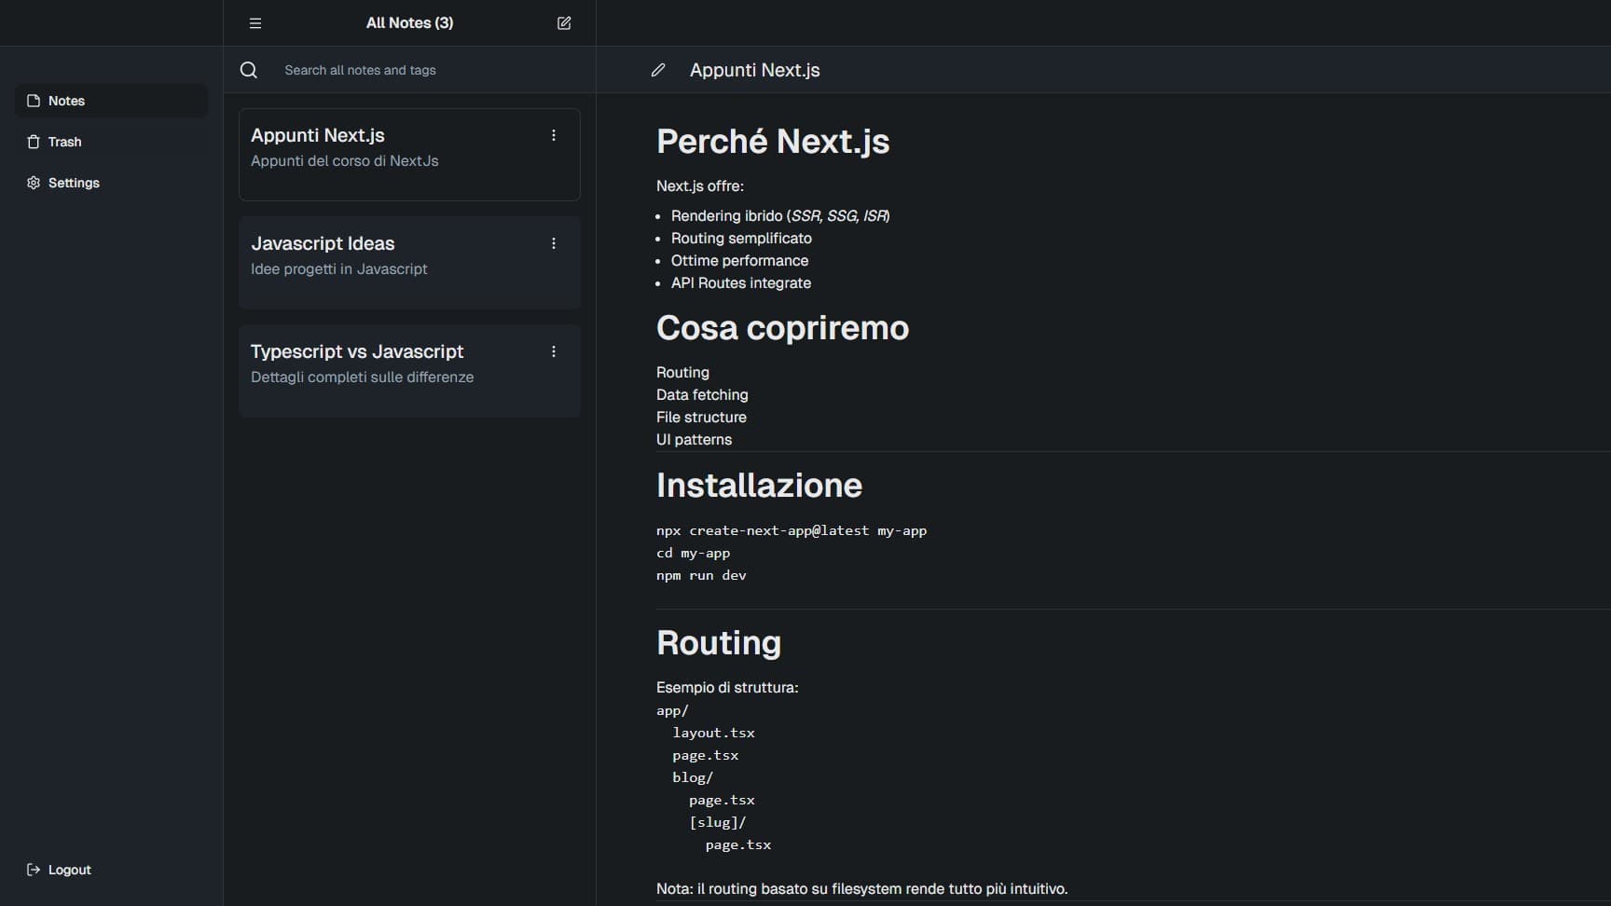Click the Routing heading in the note
This screenshot has width=1611, height=906.
[718, 643]
